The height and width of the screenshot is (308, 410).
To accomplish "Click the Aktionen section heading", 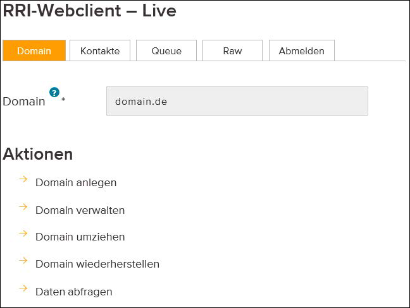I will click(x=38, y=154).
